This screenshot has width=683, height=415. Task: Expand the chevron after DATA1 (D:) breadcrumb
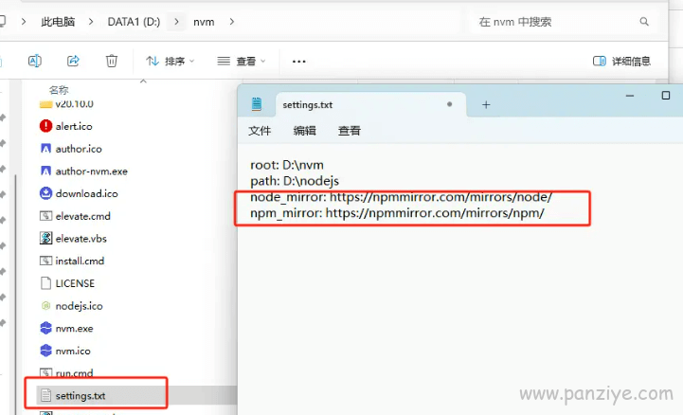(176, 22)
